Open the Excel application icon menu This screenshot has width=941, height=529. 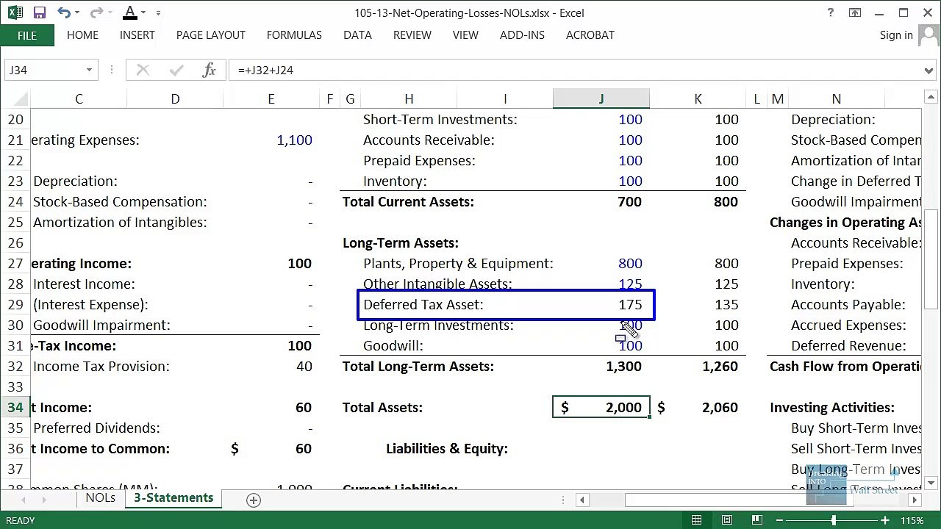tap(15, 12)
